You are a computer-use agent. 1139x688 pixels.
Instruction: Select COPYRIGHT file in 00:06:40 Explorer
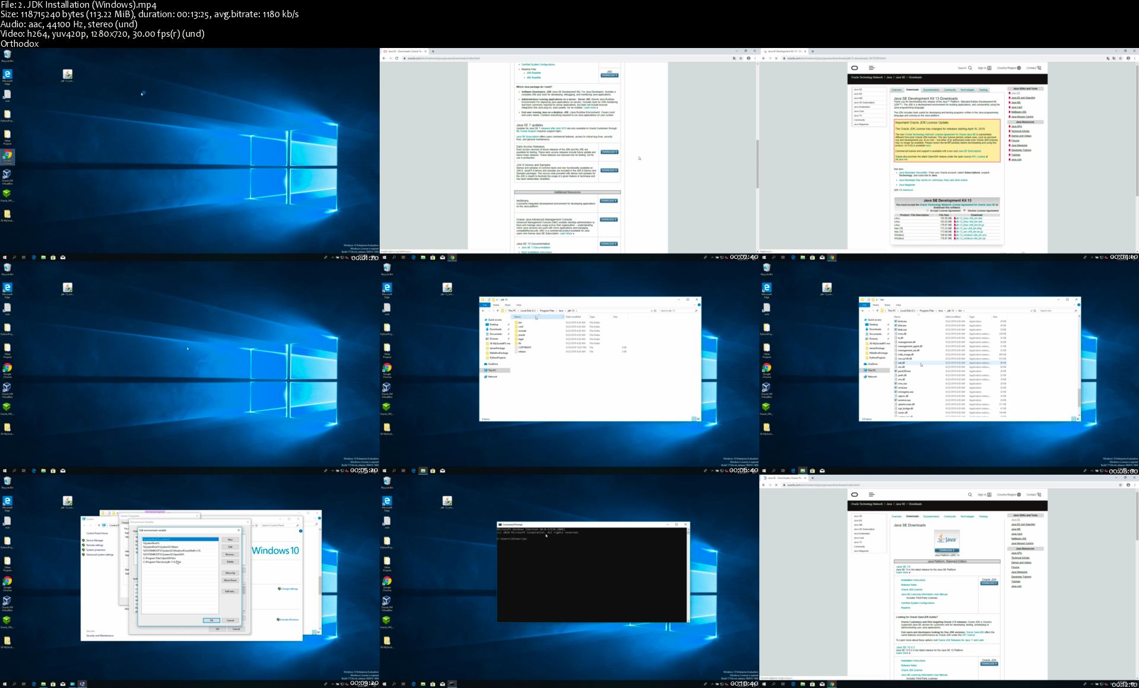(x=524, y=348)
